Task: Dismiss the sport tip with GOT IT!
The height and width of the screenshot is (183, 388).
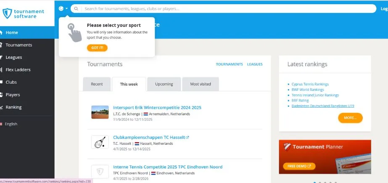Action: 97,48
